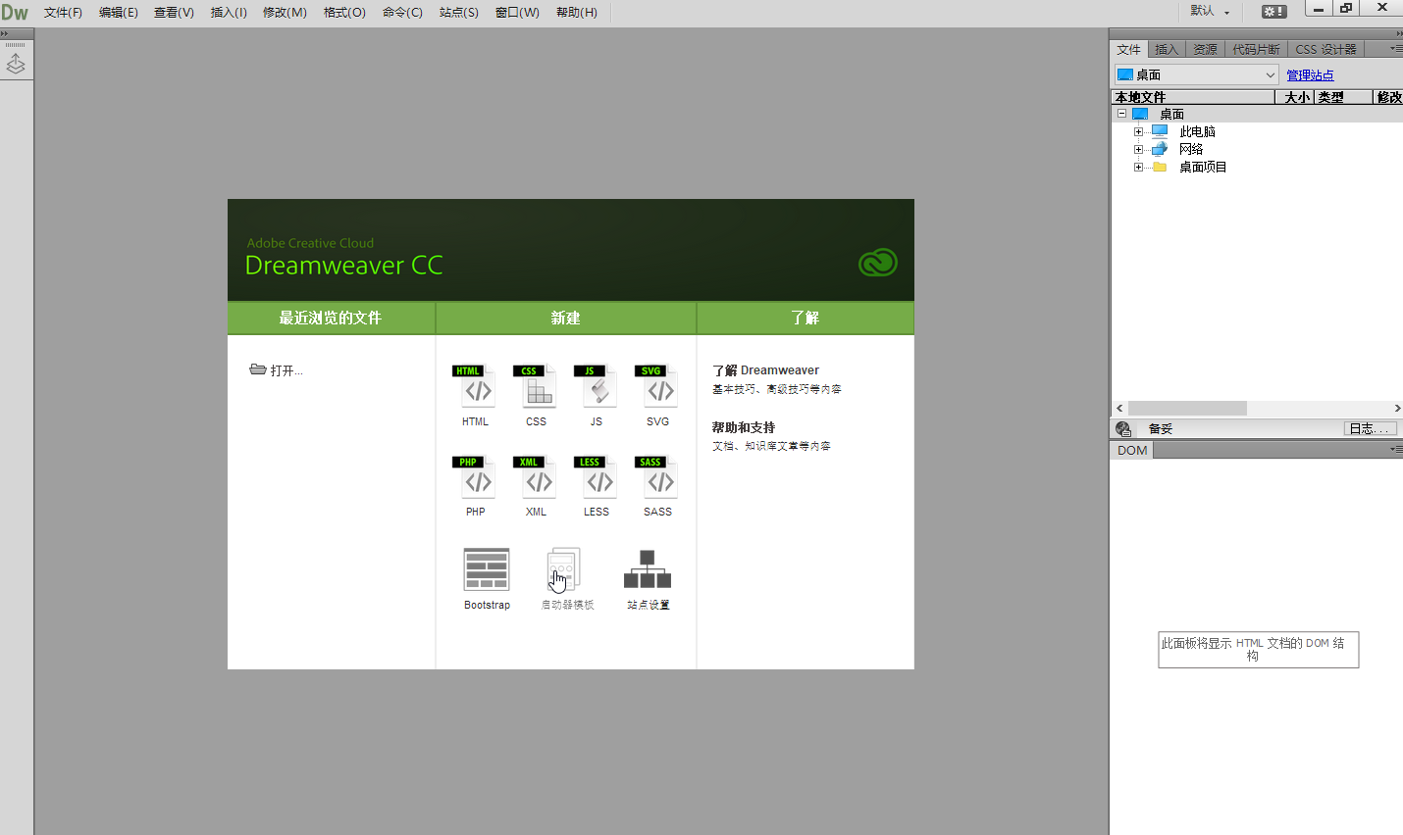Open the Bootstrap new document option
1403x835 pixels.
(487, 568)
